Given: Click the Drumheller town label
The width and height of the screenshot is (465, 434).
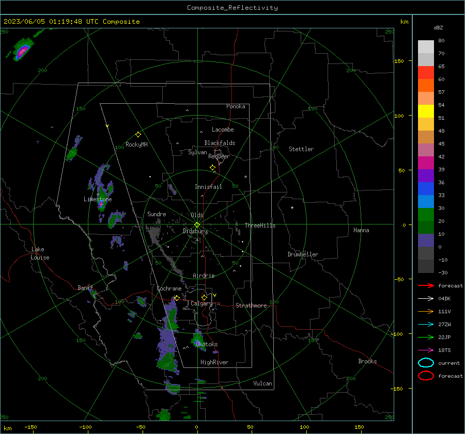Looking at the screenshot, I should point(303,254).
